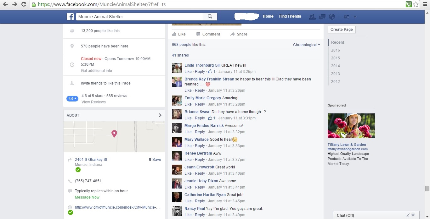Image resolution: width=430 pixels, height=219 pixels.
Task: Click the green extension icon in address bar
Action: click(x=409, y=4)
